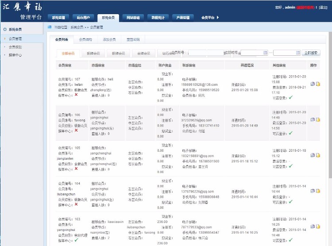Toggle 可否登录 check for member 106

tap(291, 133)
